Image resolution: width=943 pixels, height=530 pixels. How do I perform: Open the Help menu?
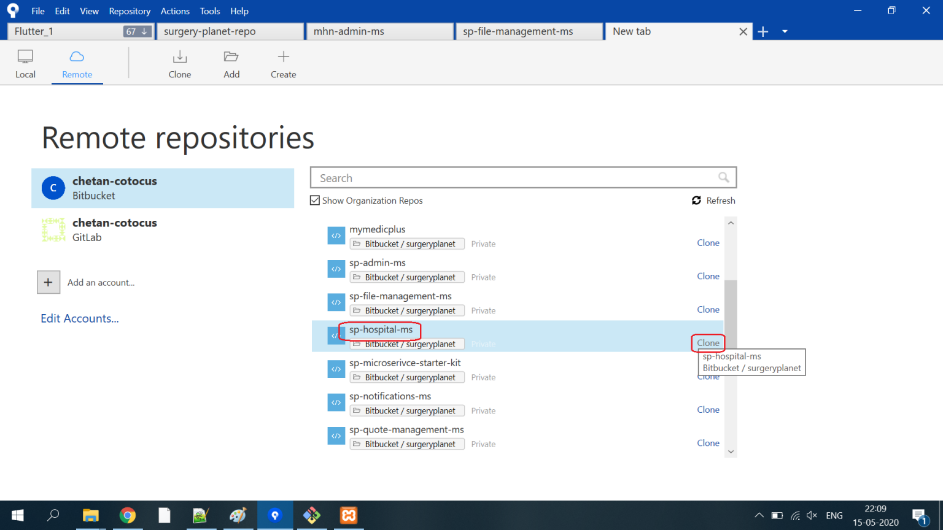point(239,11)
